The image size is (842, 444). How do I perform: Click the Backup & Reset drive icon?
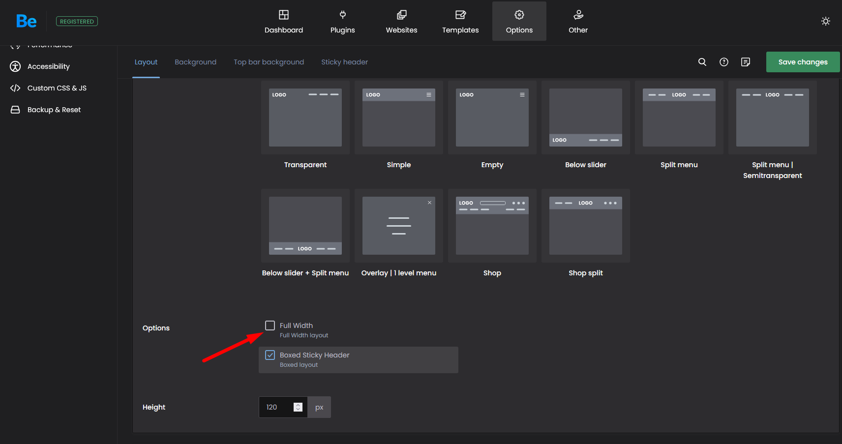15,110
